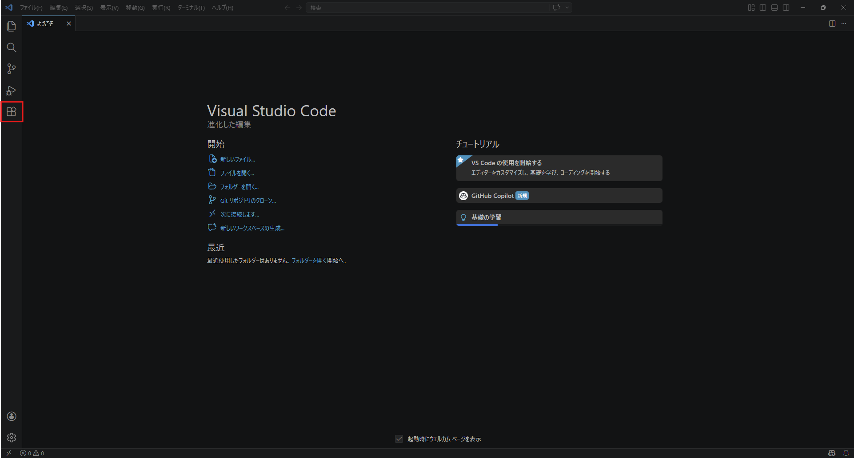
Task: Expand the 基礎の学習 walkthrough
Action: click(559, 217)
